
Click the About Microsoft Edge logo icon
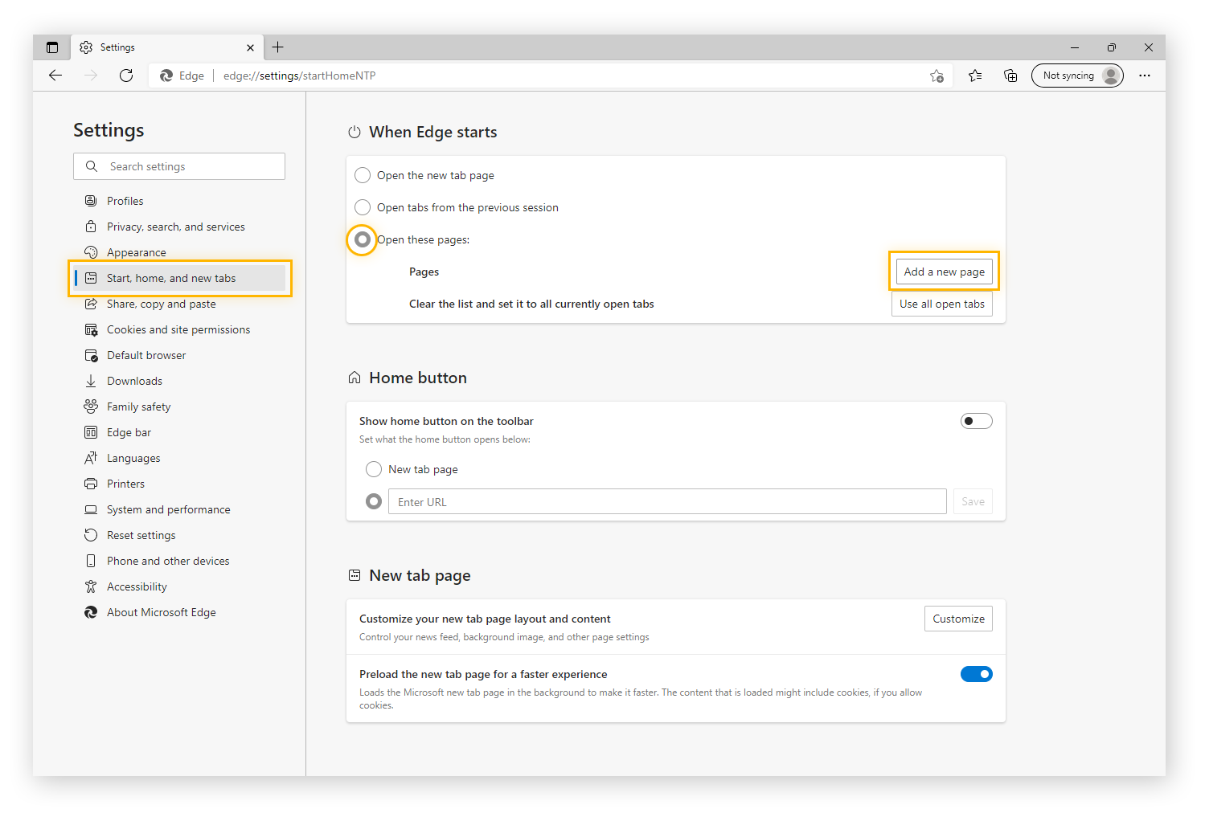coord(91,612)
